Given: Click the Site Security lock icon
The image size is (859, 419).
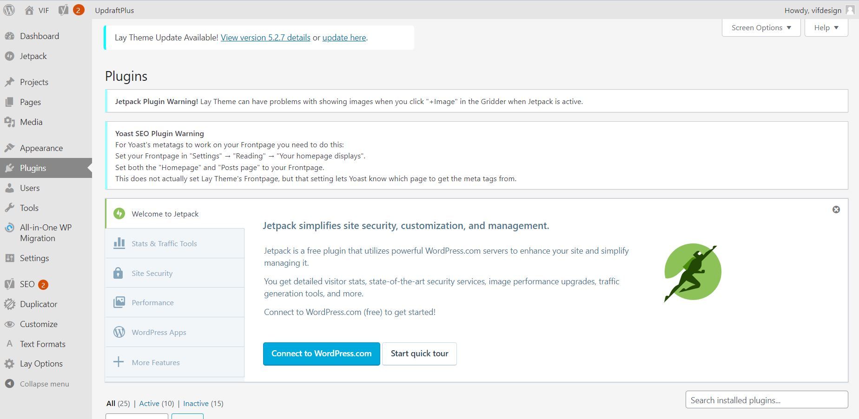Looking at the screenshot, I should click(119, 273).
